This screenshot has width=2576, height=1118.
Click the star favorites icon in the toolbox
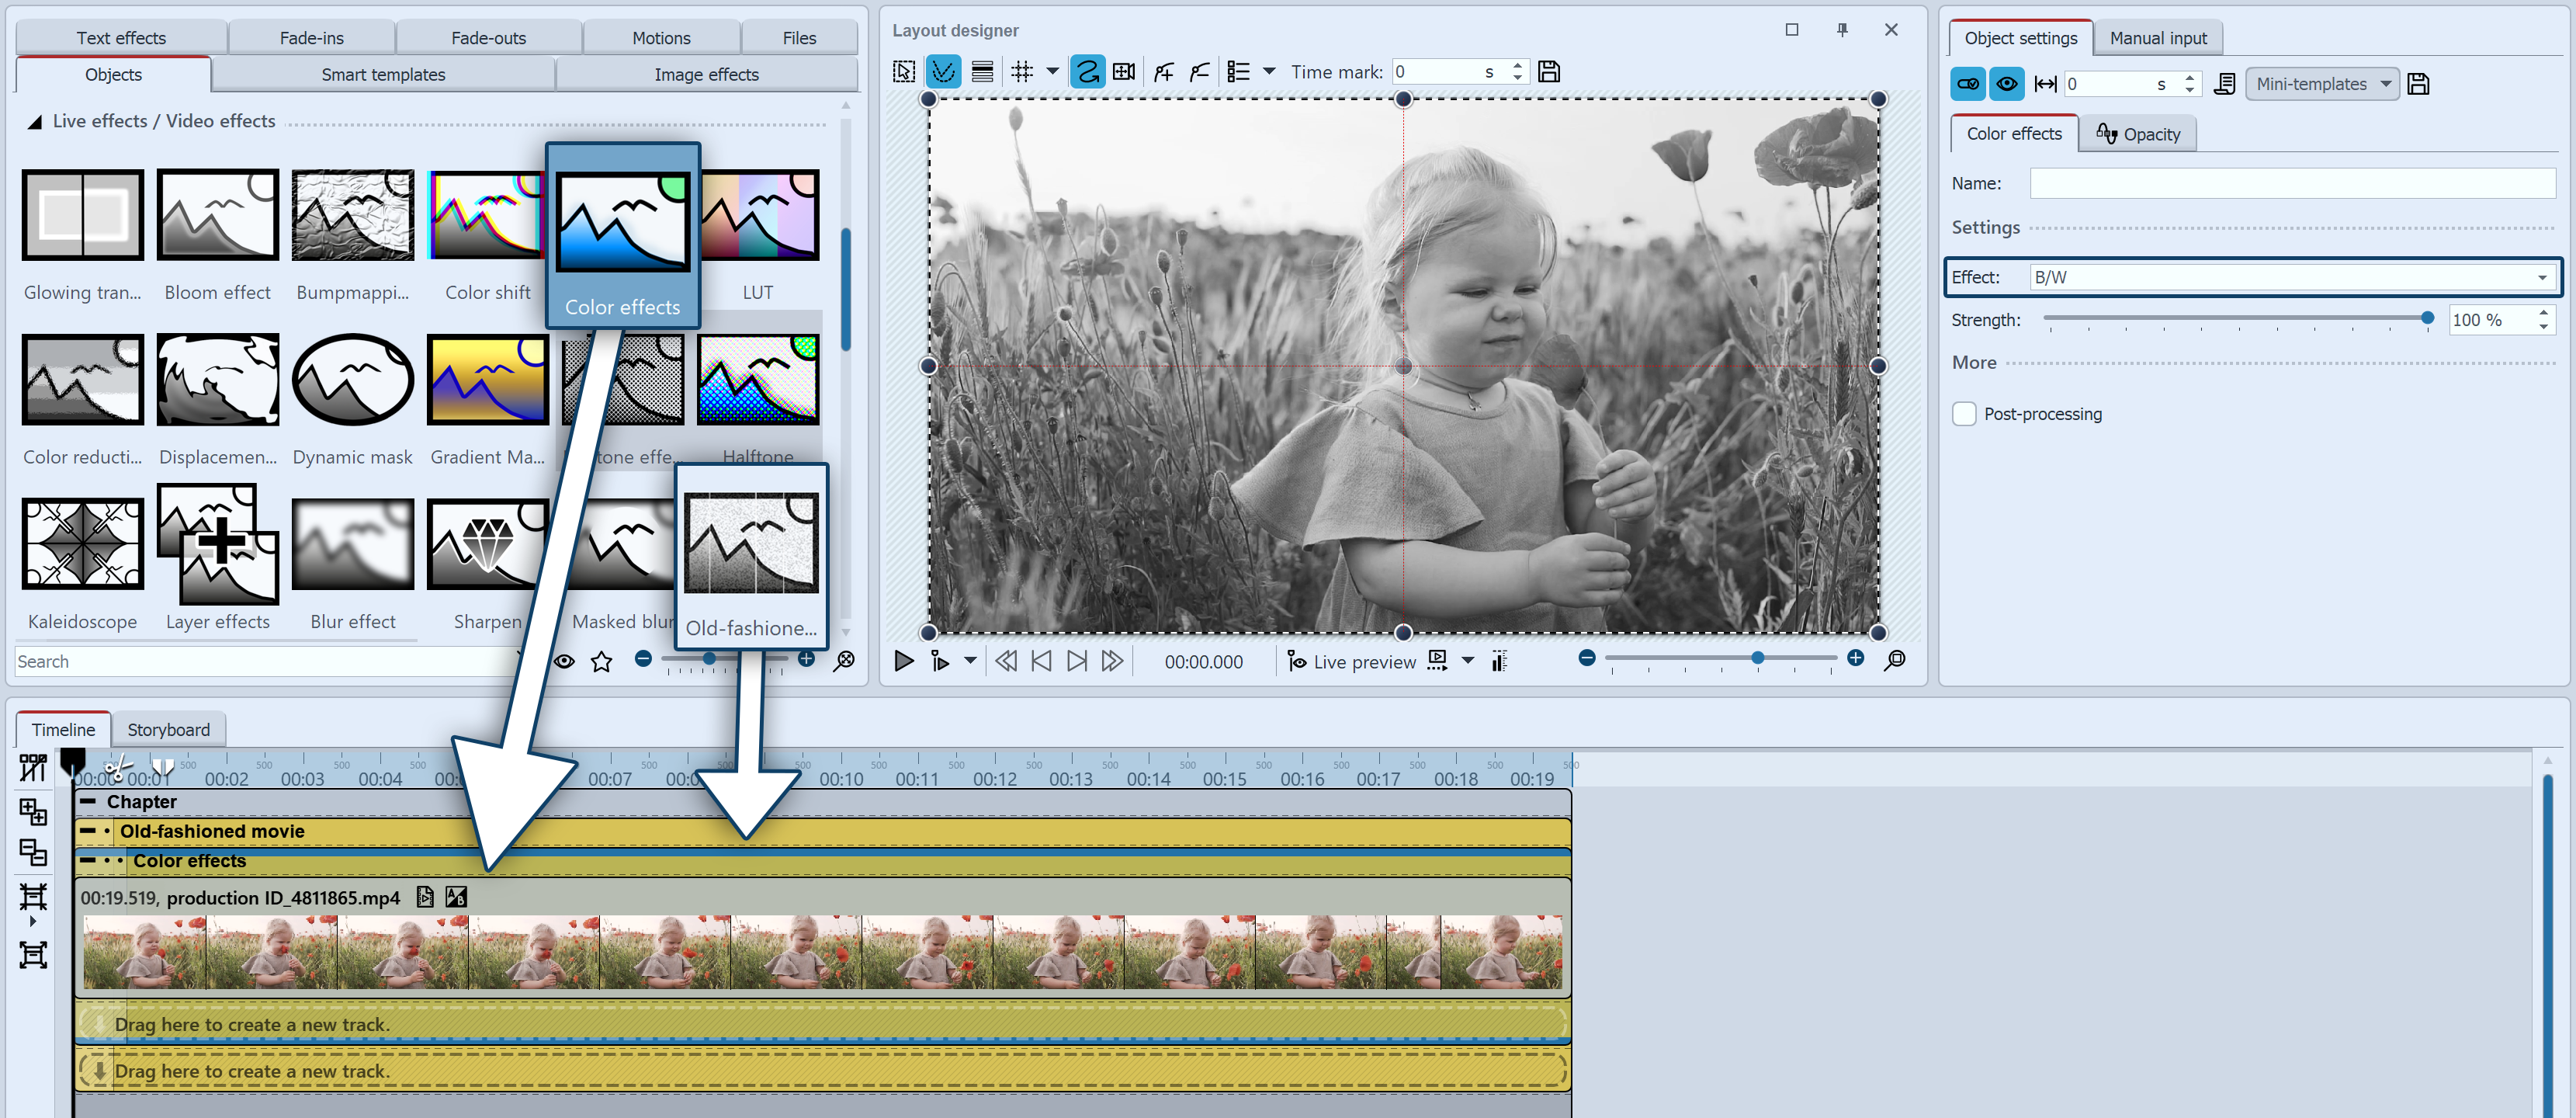(601, 661)
